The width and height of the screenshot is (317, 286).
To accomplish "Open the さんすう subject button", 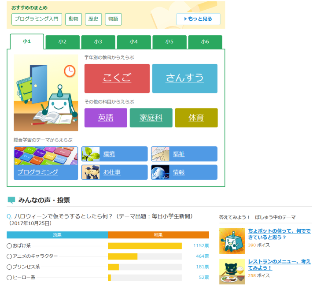I will (184, 78).
